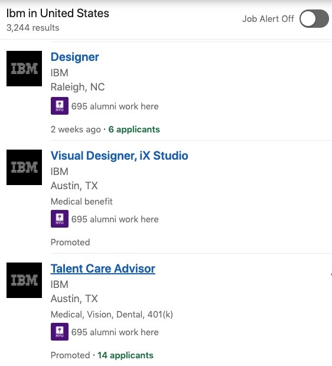This screenshot has width=332, height=366.
Task: Click IBM logo beside Designer listing
Action: [x=24, y=69]
